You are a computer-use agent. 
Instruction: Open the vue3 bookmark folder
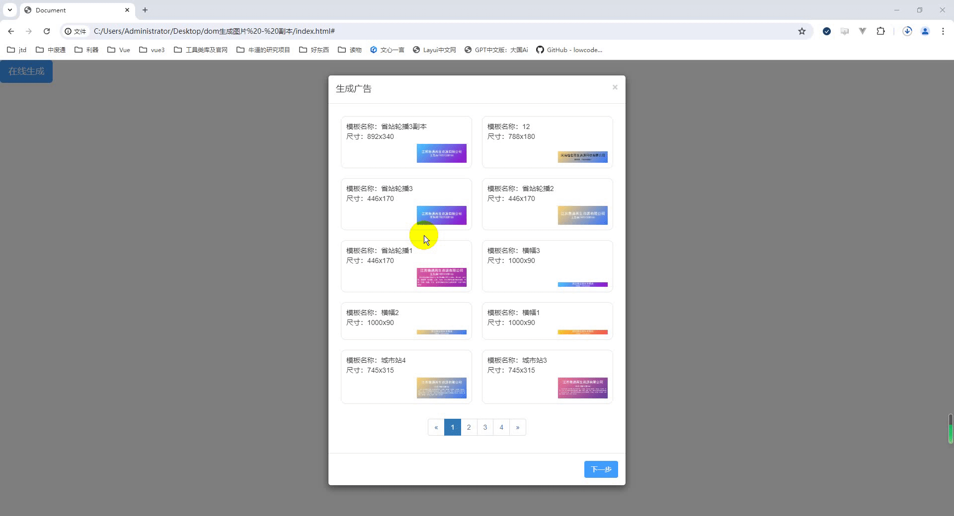click(x=152, y=50)
